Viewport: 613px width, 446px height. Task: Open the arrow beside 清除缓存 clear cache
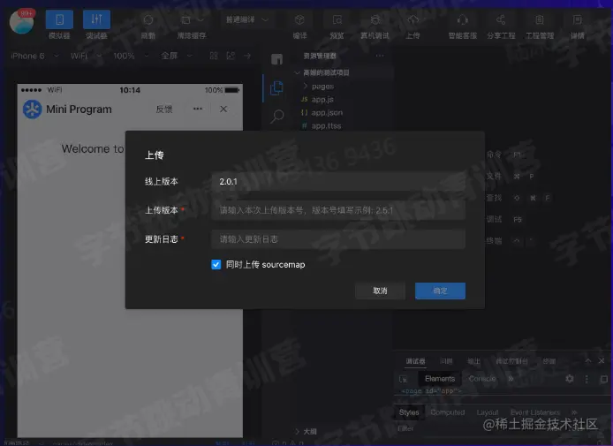click(x=201, y=19)
